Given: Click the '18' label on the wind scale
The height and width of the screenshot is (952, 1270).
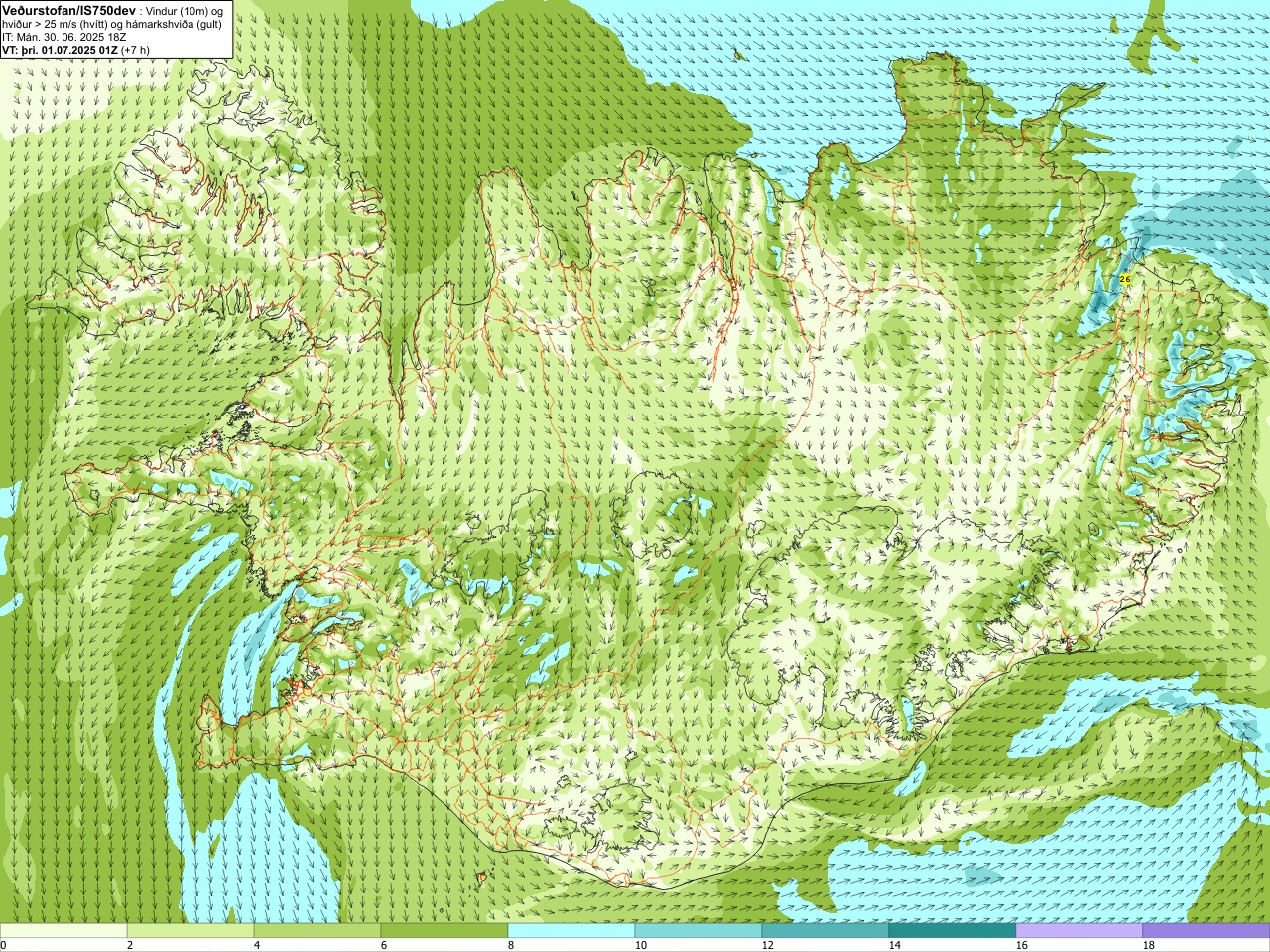Looking at the screenshot, I should pyautogui.click(x=1148, y=945).
